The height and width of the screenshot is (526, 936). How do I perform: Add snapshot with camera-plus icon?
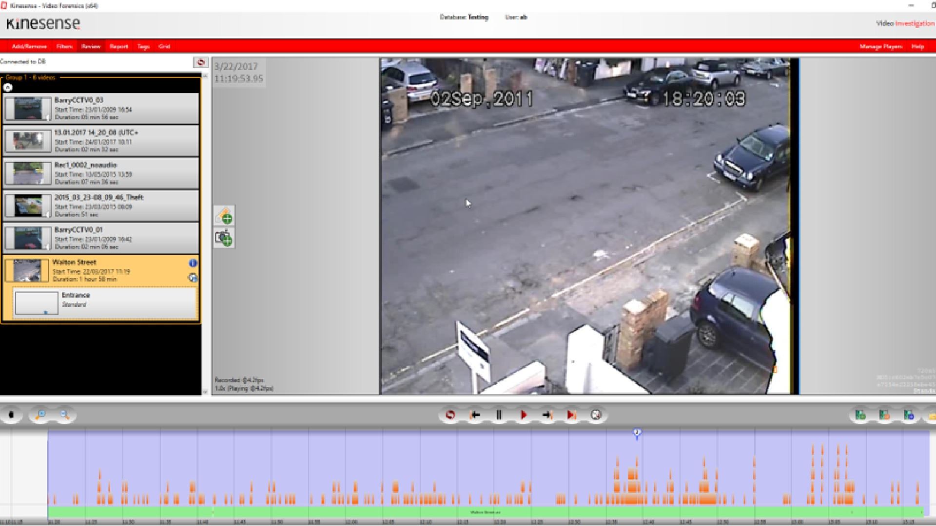[x=224, y=238]
